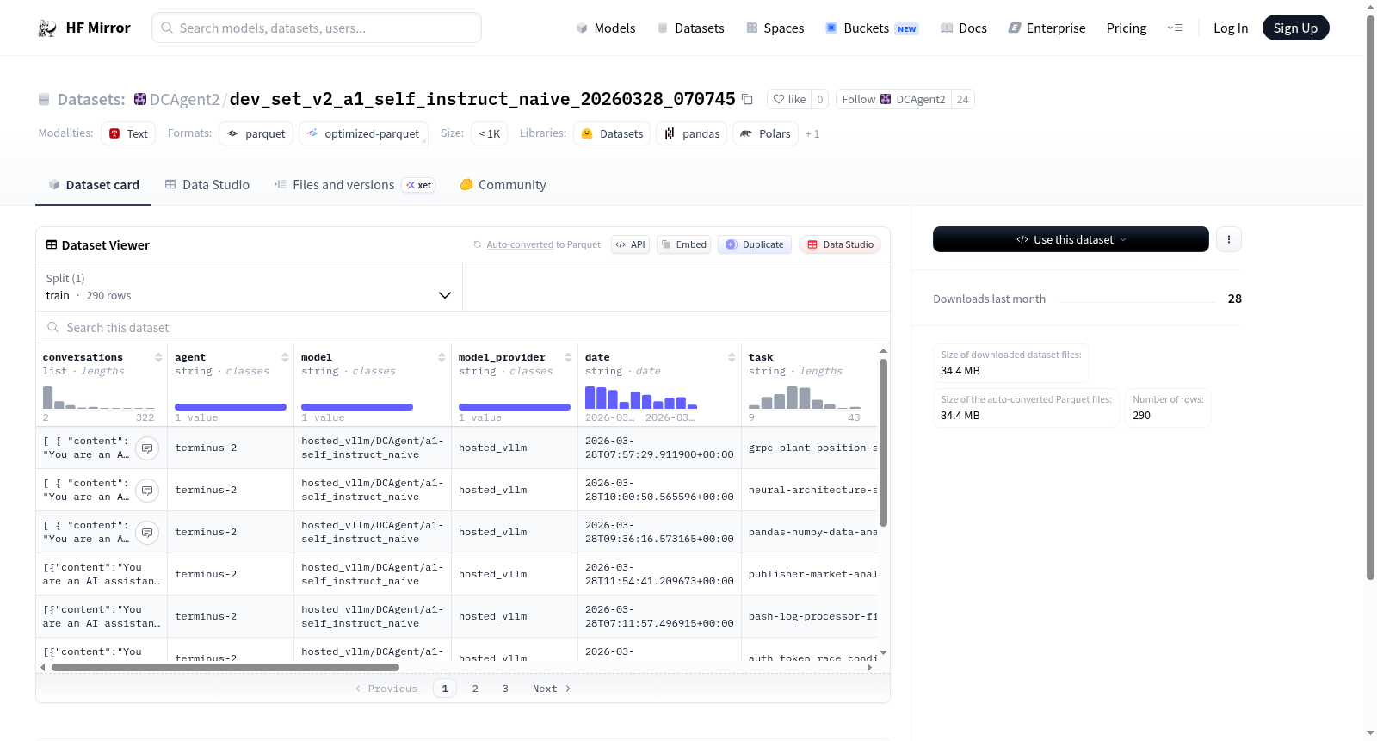Go to Models in top navigation
Image resolution: width=1377 pixels, height=741 pixels.
coord(606,28)
